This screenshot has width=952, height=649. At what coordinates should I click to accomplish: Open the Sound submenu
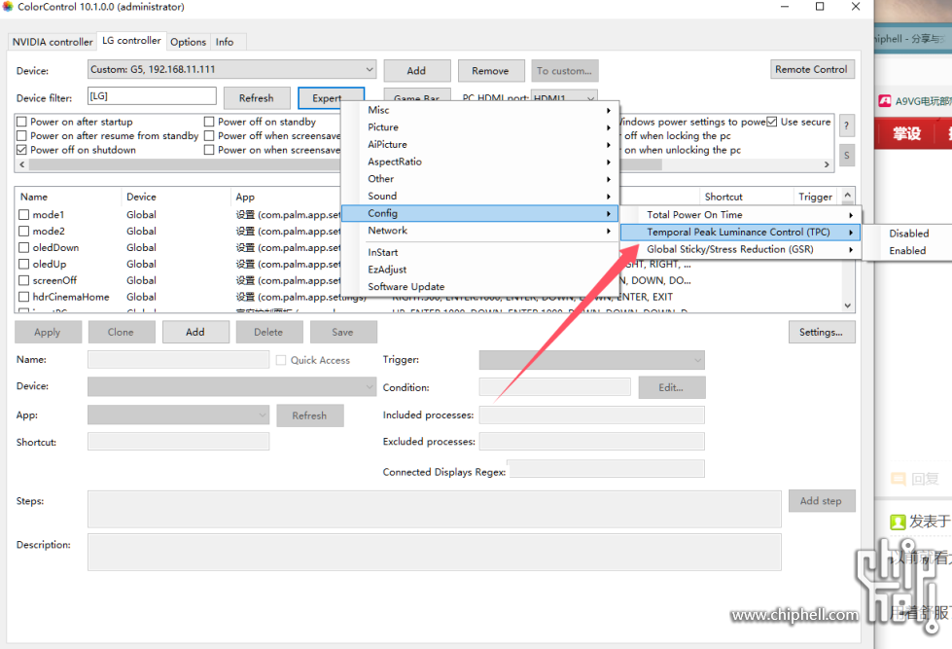tap(479, 196)
